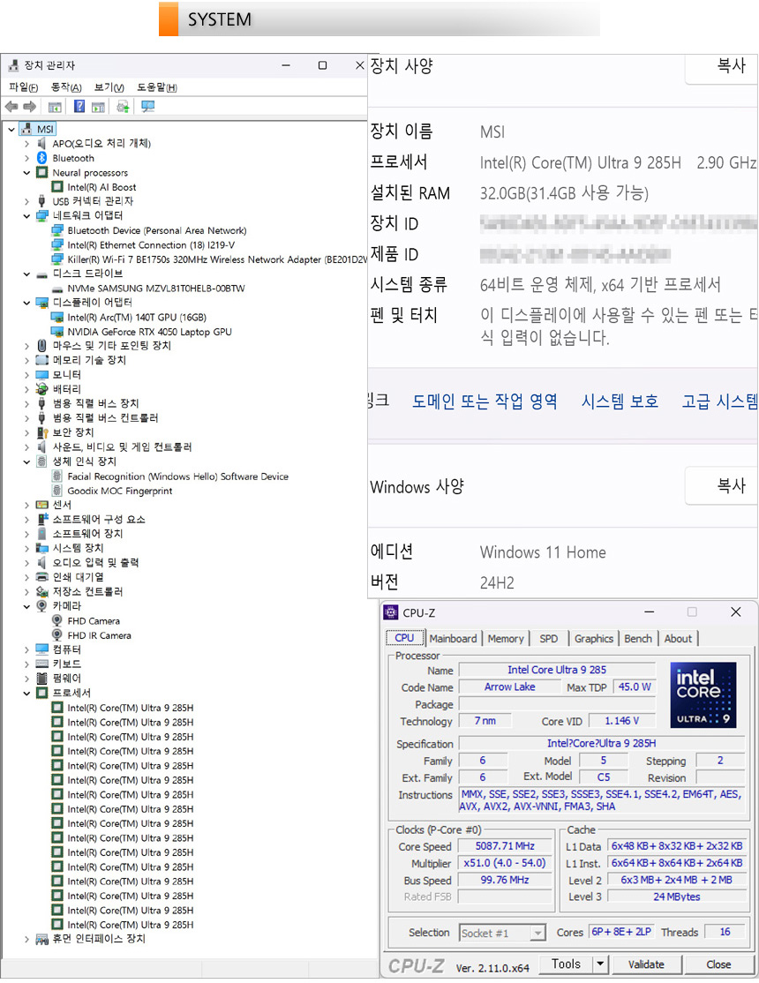759x983 pixels.
Task: Click the Validate button in CPU-Z
Action: coord(646,964)
